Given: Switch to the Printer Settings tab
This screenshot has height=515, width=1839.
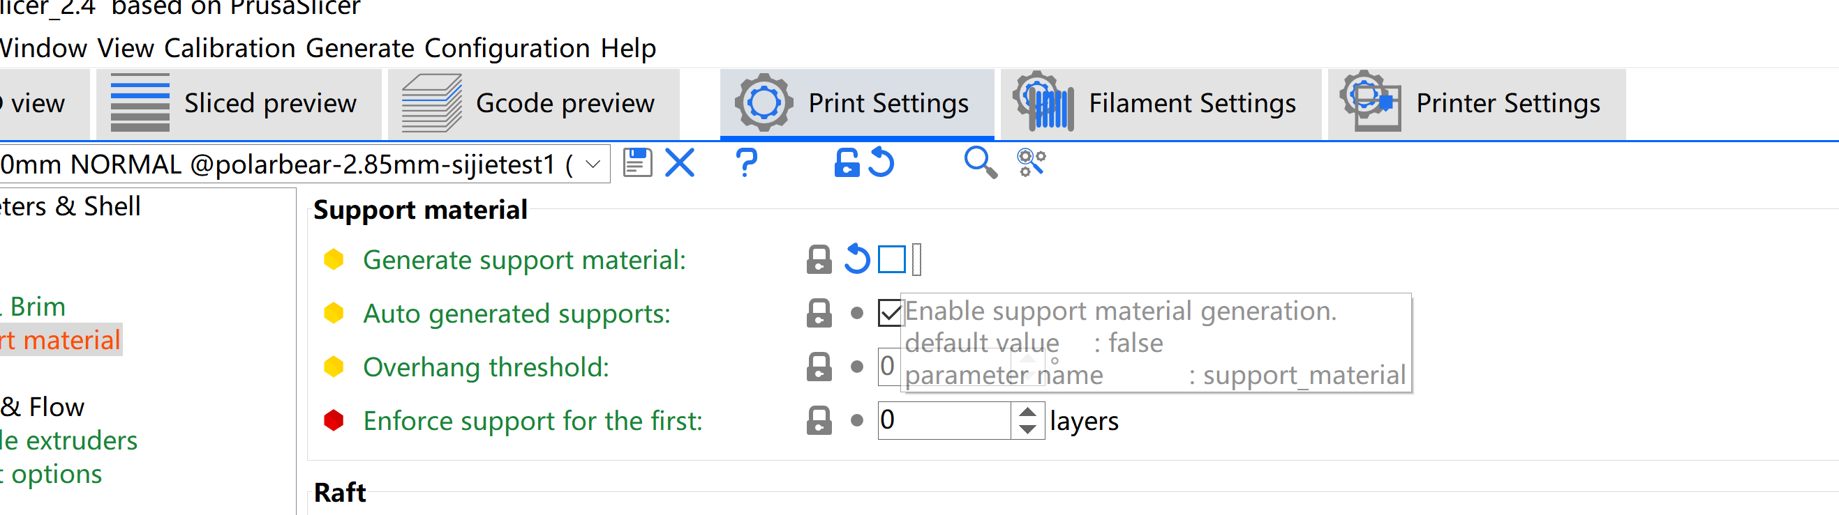Looking at the screenshot, I should click(x=1475, y=103).
